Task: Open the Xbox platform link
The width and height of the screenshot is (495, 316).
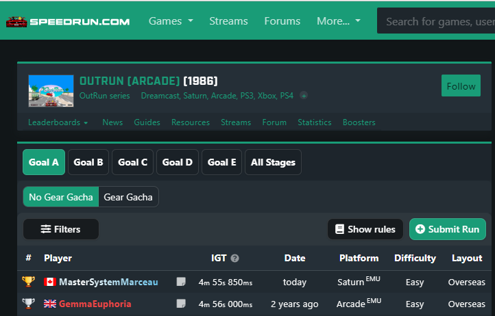Action: coord(267,96)
